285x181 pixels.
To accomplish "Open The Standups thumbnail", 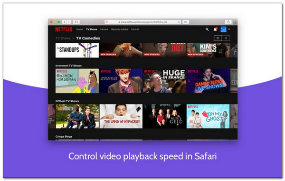I will pos(77,50).
